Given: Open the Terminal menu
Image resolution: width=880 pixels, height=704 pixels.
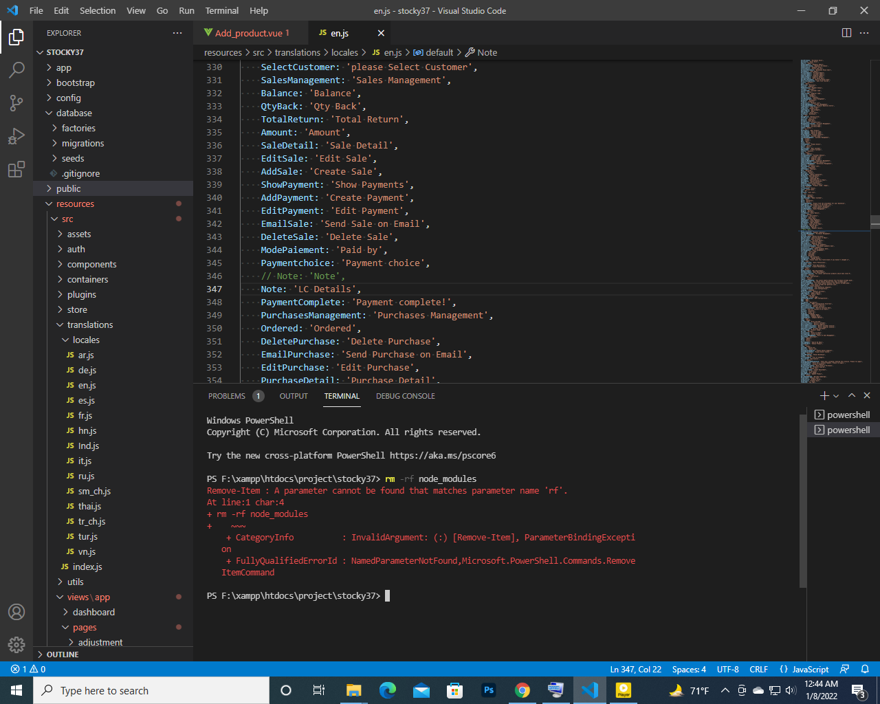Looking at the screenshot, I should [x=221, y=10].
